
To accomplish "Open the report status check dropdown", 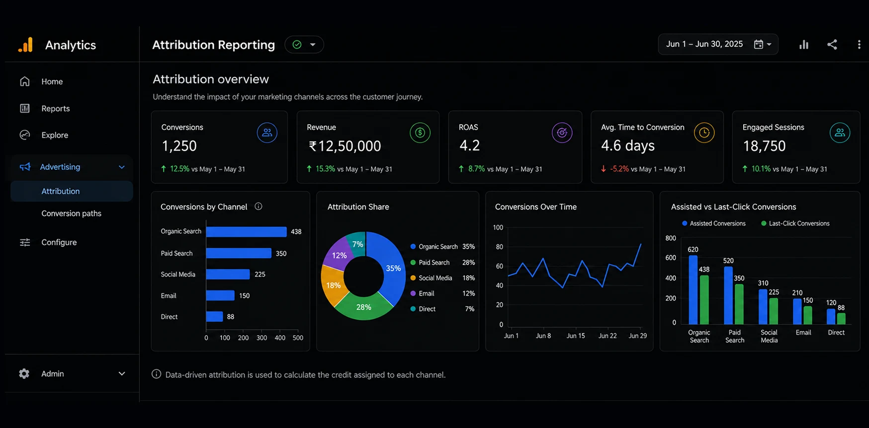I will coord(304,45).
